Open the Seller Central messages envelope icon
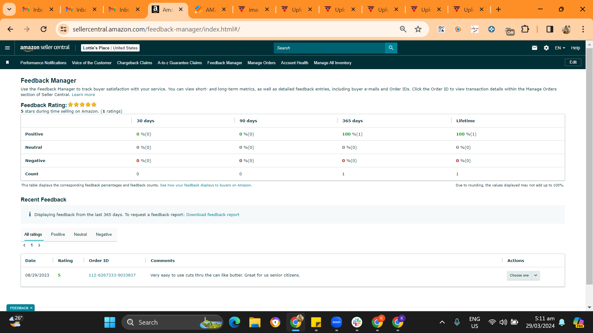The image size is (593, 333). click(x=534, y=48)
